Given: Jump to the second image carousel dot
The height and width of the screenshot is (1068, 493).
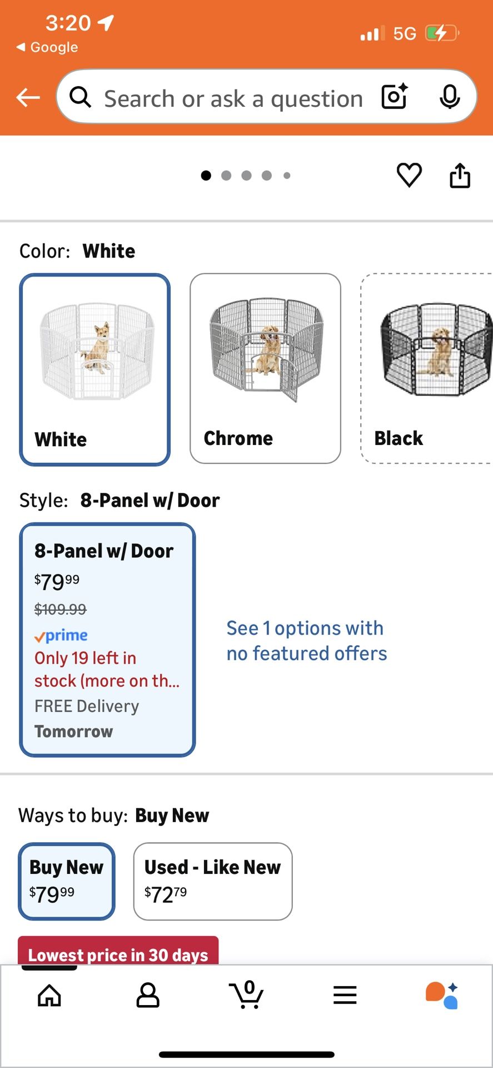Looking at the screenshot, I should point(226,175).
